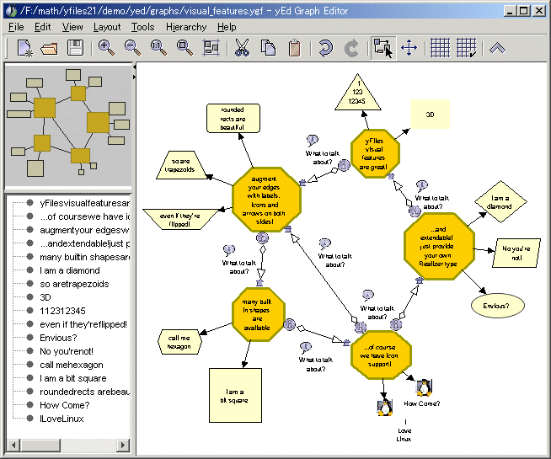
Task: Open the Tools menu
Action: pos(142,27)
